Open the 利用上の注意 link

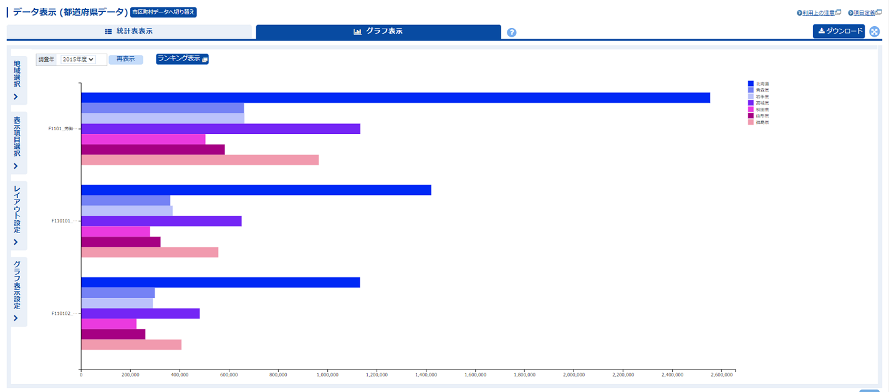[x=819, y=12]
